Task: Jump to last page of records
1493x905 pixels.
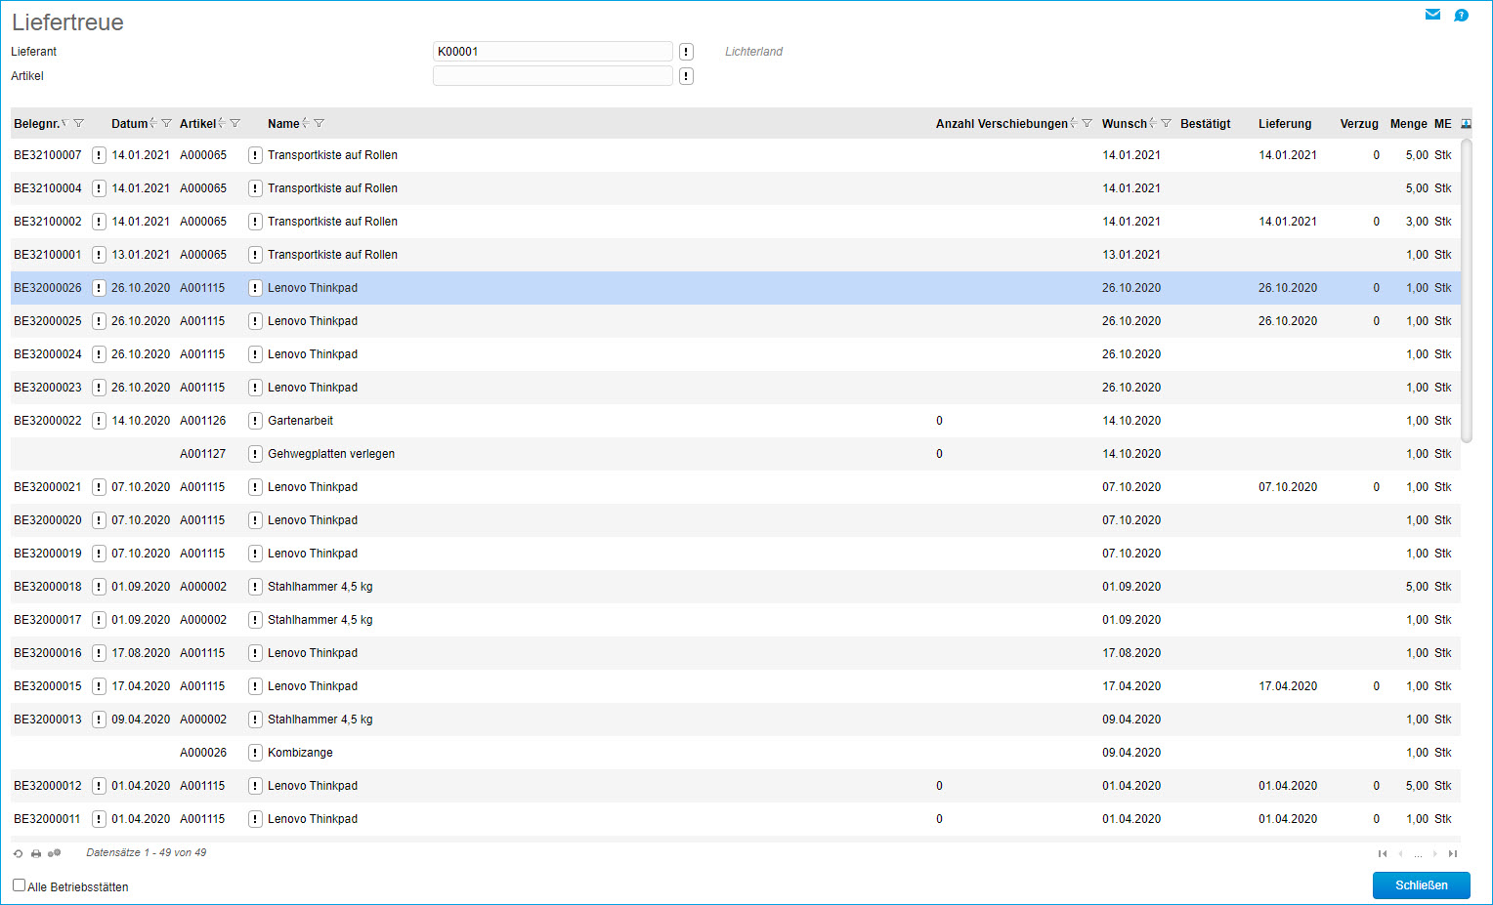Action: [1453, 854]
